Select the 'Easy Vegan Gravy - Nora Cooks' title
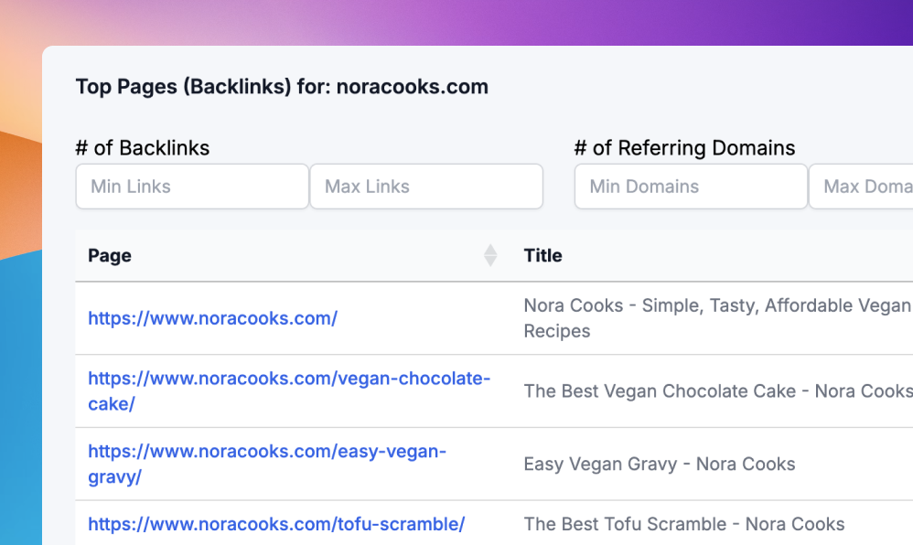 [659, 465]
